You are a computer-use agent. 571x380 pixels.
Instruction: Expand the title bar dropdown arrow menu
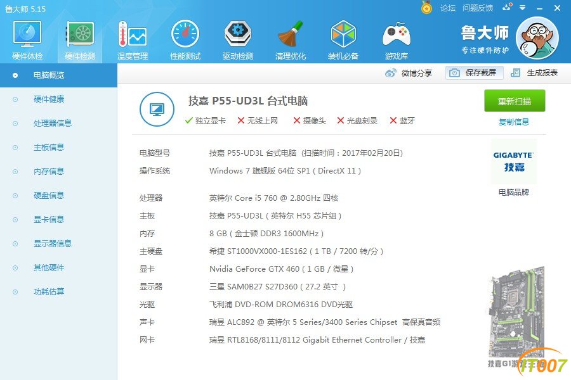tap(523, 8)
